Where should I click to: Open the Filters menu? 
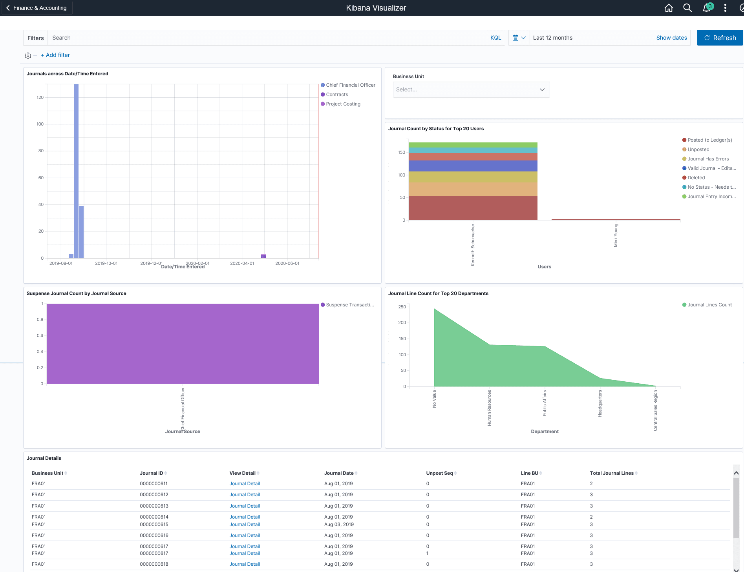point(35,38)
